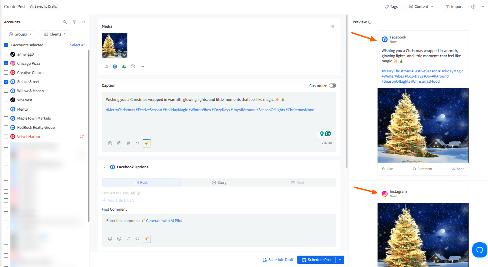This screenshot has height=267, width=488.
Task: Click Select All accounts link
Action: pyautogui.click(x=78, y=45)
